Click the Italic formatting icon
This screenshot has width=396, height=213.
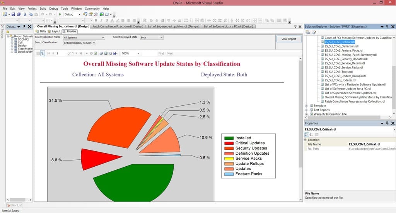[x=101, y=20]
